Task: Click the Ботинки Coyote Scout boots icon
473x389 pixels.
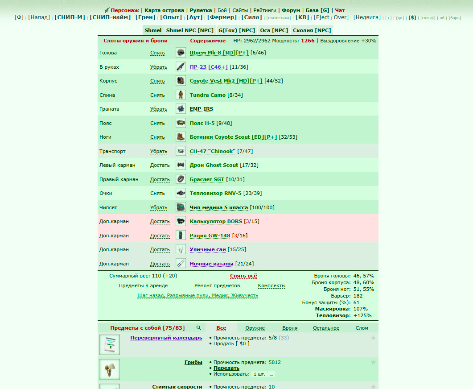Action: pos(181,137)
